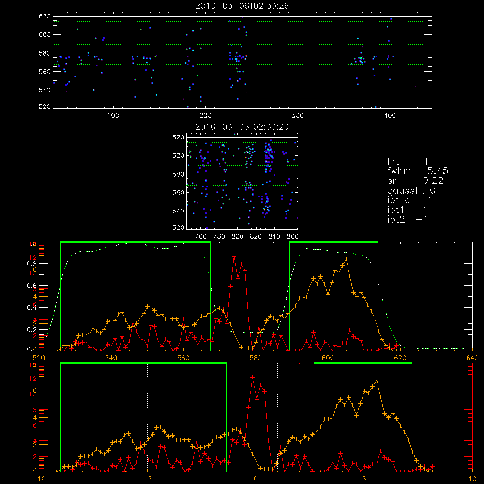
Task: Click x-axis label 840 of the middle image
Action: click(x=274, y=237)
